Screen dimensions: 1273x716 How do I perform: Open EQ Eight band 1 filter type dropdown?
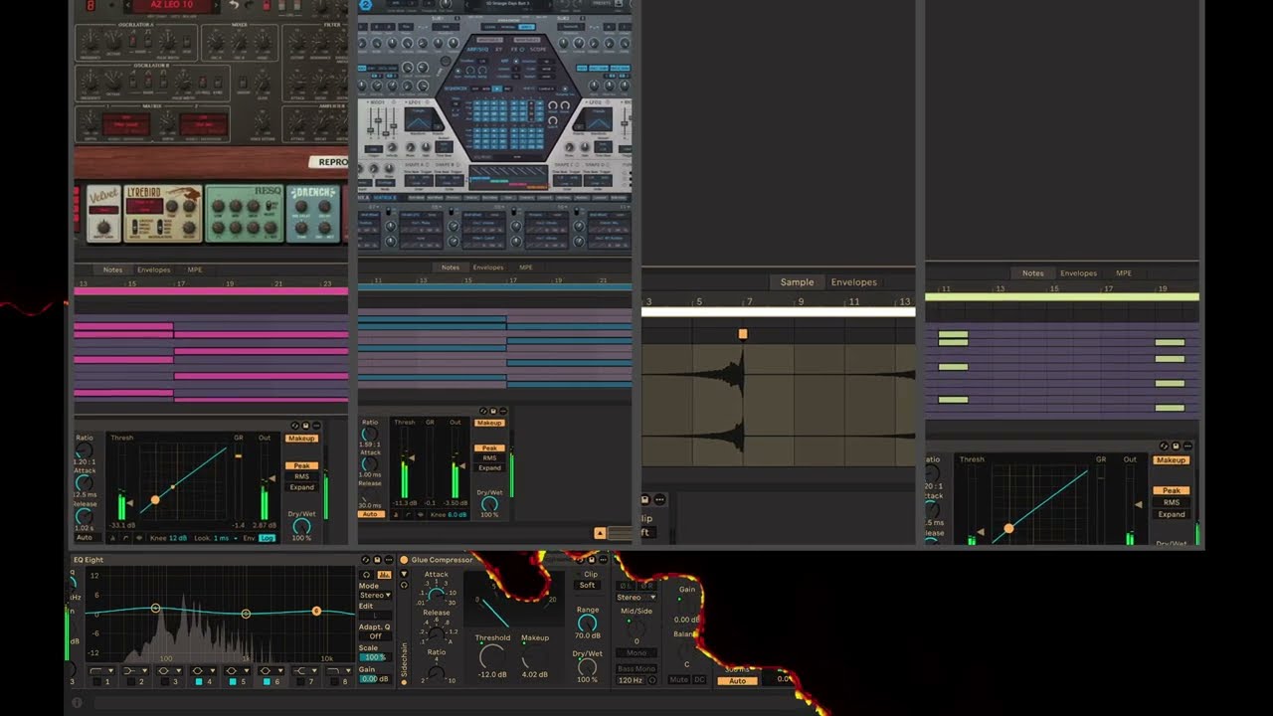point(99,671)
